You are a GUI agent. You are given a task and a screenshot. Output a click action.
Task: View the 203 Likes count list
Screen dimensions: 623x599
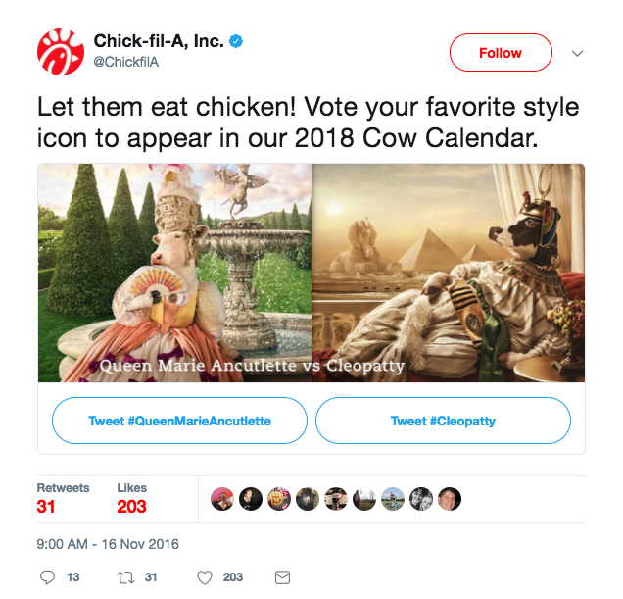(132, 499)
